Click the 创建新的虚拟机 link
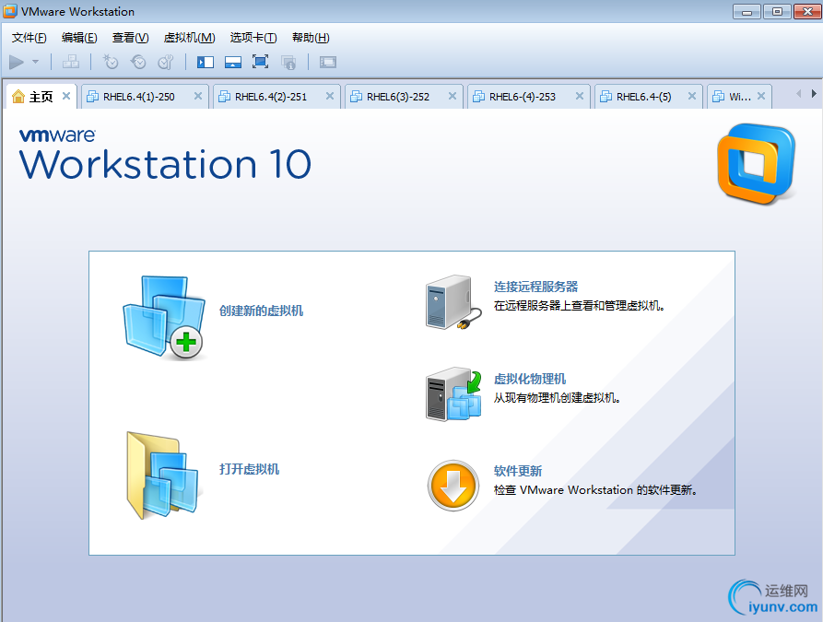 point(261,311)
